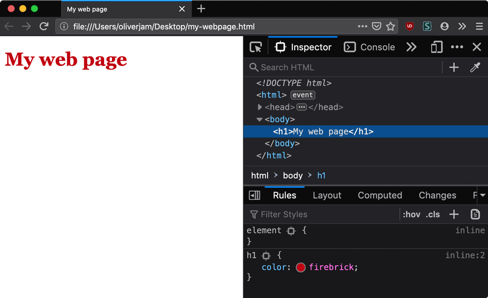488x298 pixels.
Task: Open the DevTools three-dot options menu
Action: point(457,47)
